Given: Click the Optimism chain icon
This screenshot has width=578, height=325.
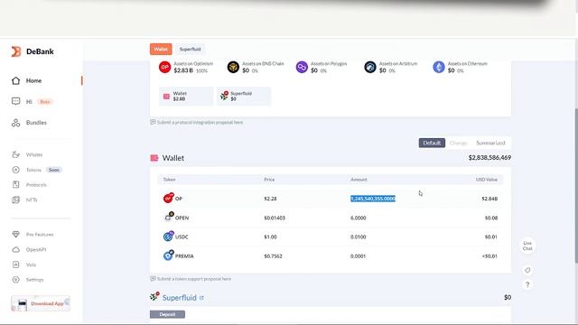Looking at the screenshot, I should pos(164,67).
